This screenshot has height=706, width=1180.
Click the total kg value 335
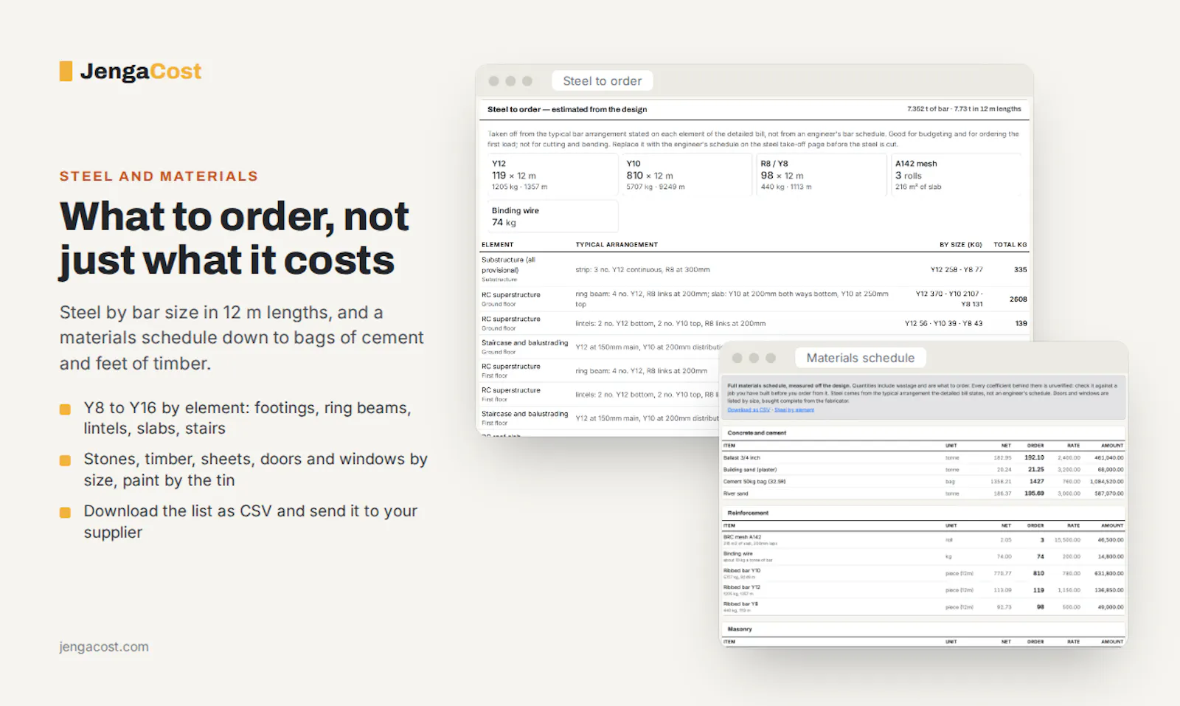pos(1020,270)
